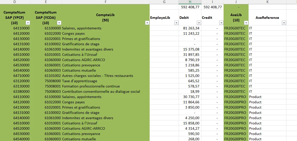Select column H header

[x=190, y=2]
